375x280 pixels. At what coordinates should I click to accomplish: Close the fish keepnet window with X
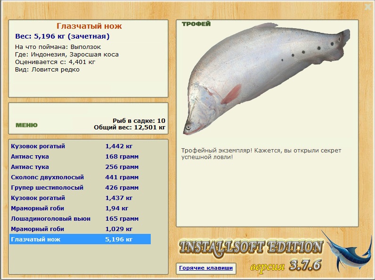coord(368,7)
